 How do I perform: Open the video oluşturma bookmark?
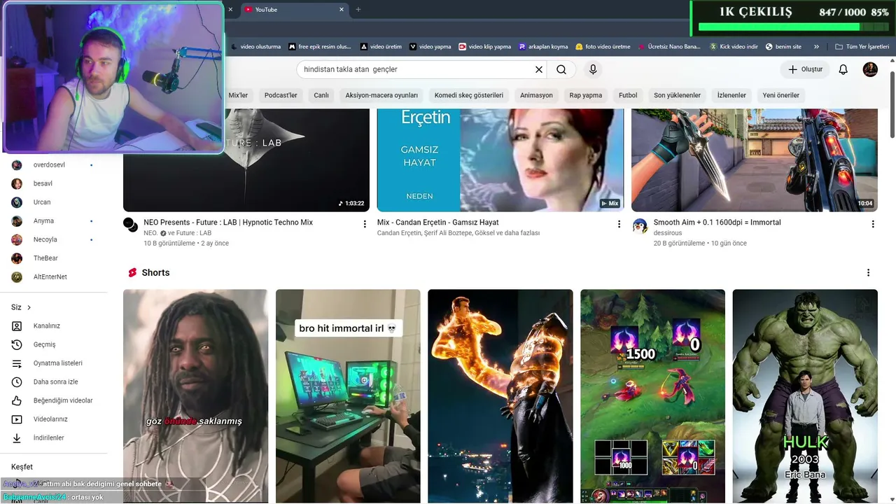(x=256, y=47)
